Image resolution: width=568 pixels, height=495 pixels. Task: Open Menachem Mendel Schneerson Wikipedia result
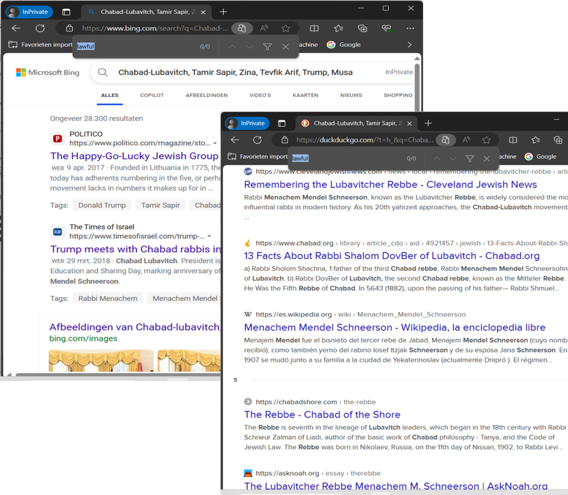click(395, 327)
